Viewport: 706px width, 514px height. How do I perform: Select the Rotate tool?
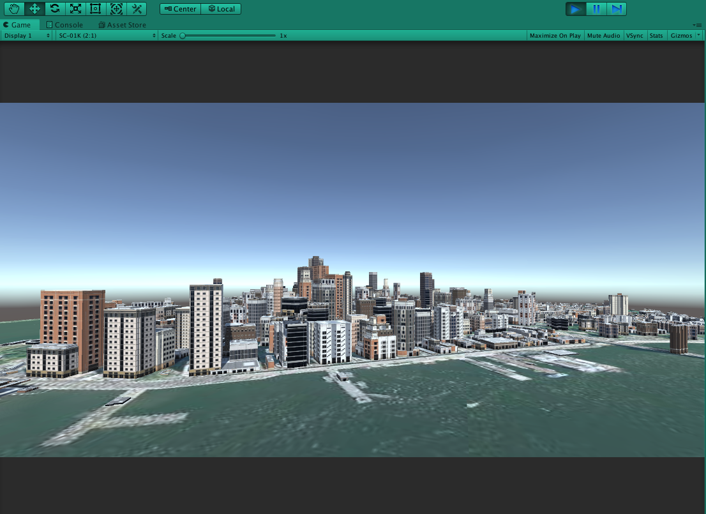pos(54,8)
